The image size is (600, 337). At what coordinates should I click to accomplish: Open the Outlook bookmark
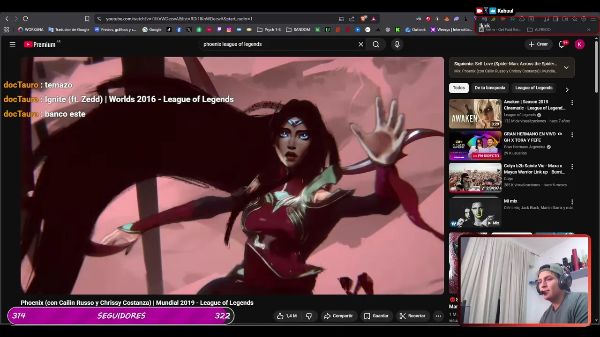(415, 29)
